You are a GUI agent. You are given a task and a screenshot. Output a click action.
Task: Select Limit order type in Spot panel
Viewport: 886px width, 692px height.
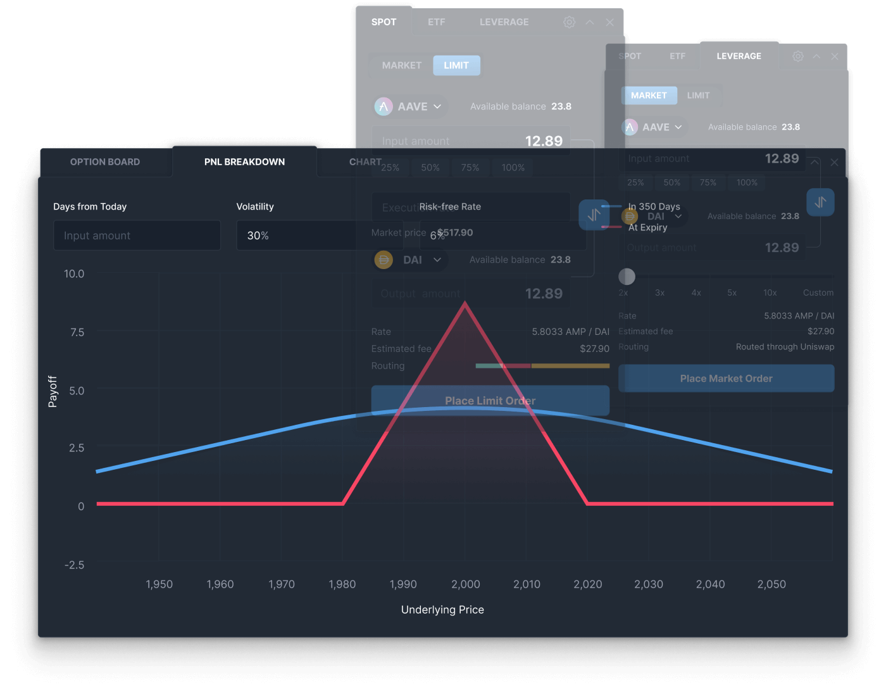(456, 65)
